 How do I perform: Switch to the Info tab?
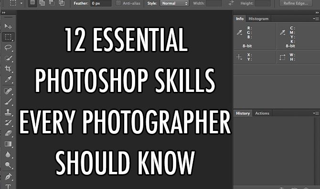click(240, 19)
